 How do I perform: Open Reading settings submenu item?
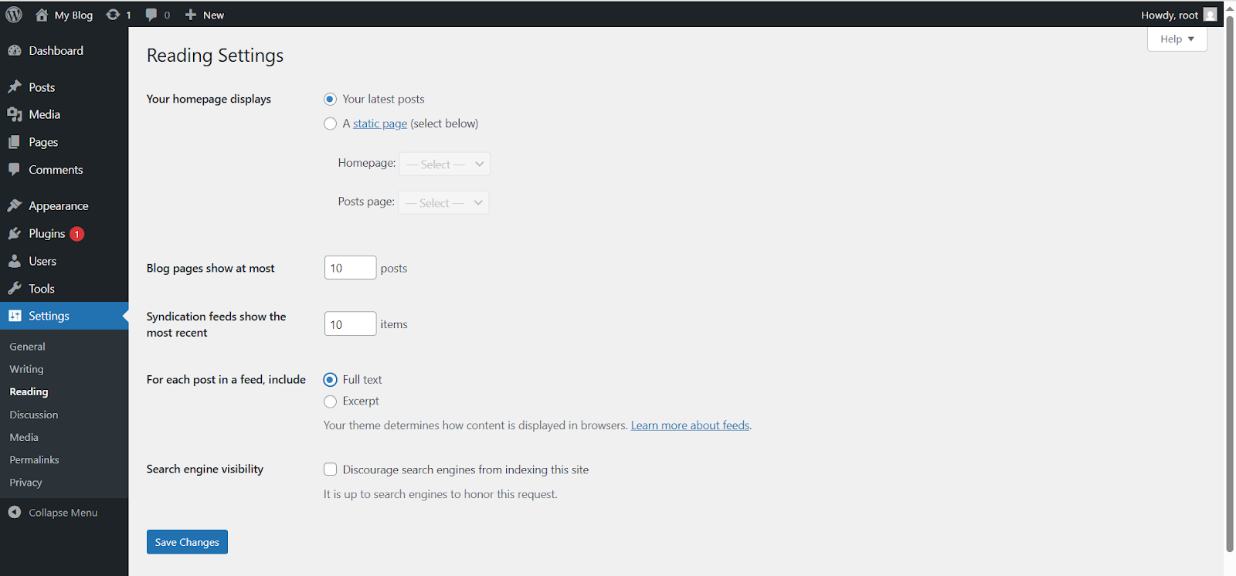click(x=29, y=391)
